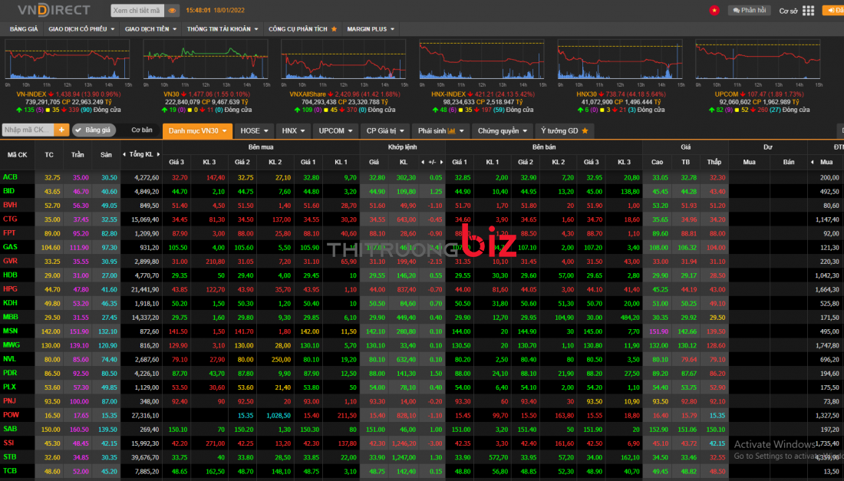Click the orange eye icon beside search
The height and width of the screenshot is (481, 844).
172,11
